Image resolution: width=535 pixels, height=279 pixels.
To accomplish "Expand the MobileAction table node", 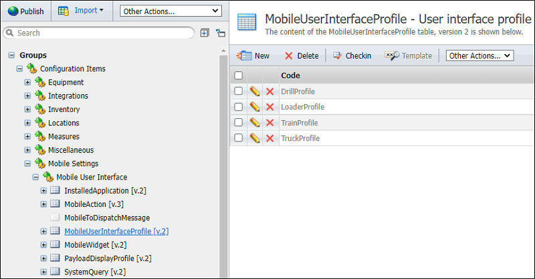I will coord(43,204).
